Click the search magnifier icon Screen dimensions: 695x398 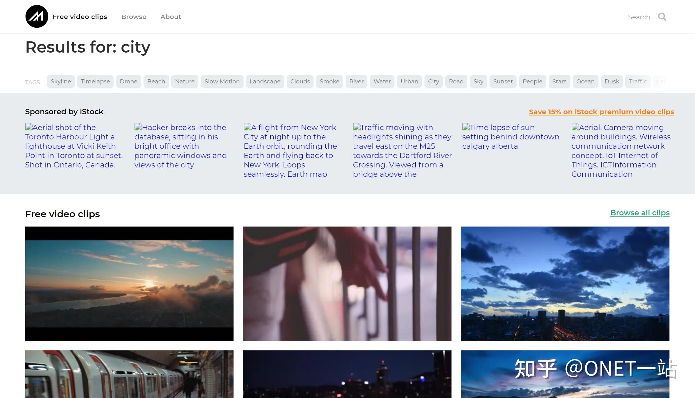pos(662,17)
